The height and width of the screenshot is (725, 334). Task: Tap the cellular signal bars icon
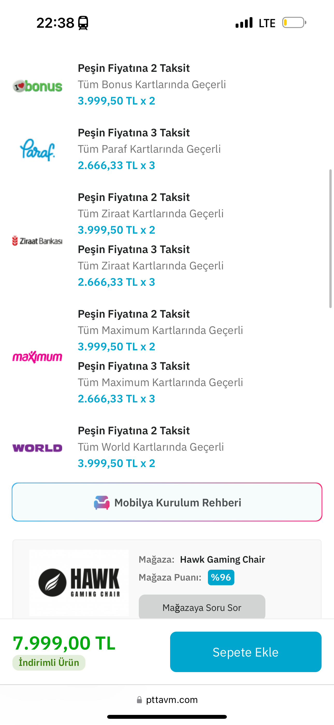pos(244,23)
